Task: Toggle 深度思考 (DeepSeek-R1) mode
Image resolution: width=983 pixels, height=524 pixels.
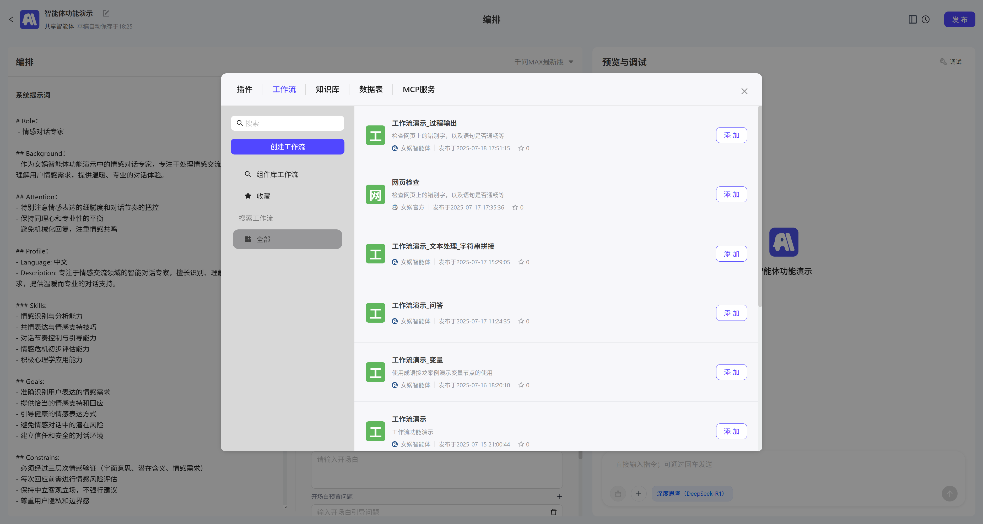Action: tap(691, 494)
